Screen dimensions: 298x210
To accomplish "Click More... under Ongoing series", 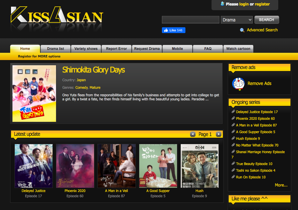I will tap(281, 185).
